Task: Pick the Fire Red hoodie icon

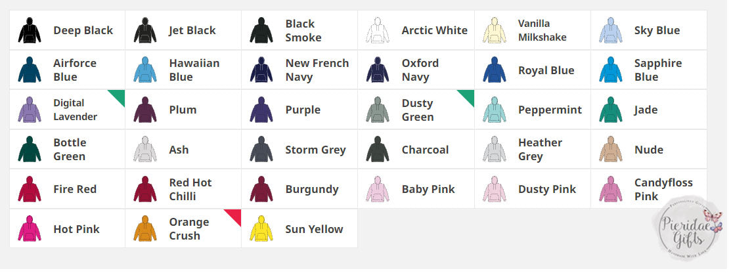Action: [30, 189]
